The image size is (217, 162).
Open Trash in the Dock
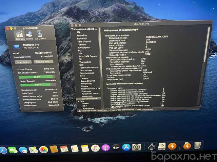[197, 145]
